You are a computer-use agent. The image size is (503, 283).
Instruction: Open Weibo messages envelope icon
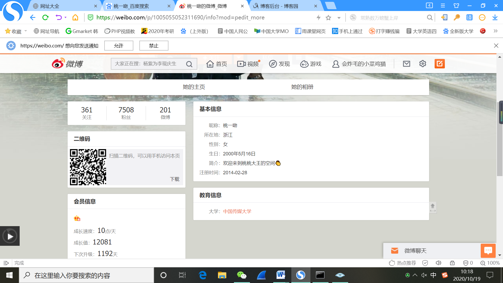point(406,64)
